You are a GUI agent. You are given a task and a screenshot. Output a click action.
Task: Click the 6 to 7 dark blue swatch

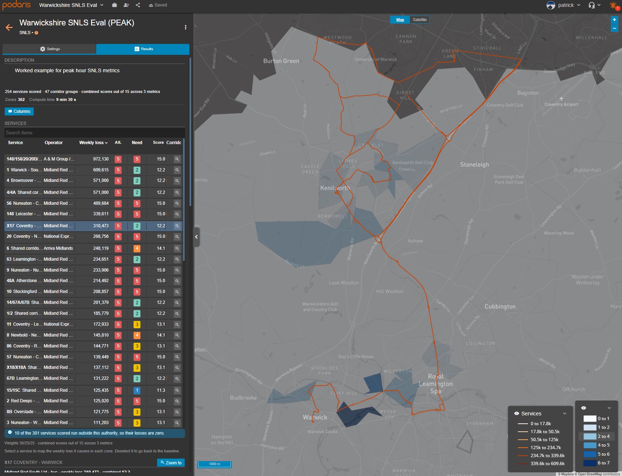590,463
